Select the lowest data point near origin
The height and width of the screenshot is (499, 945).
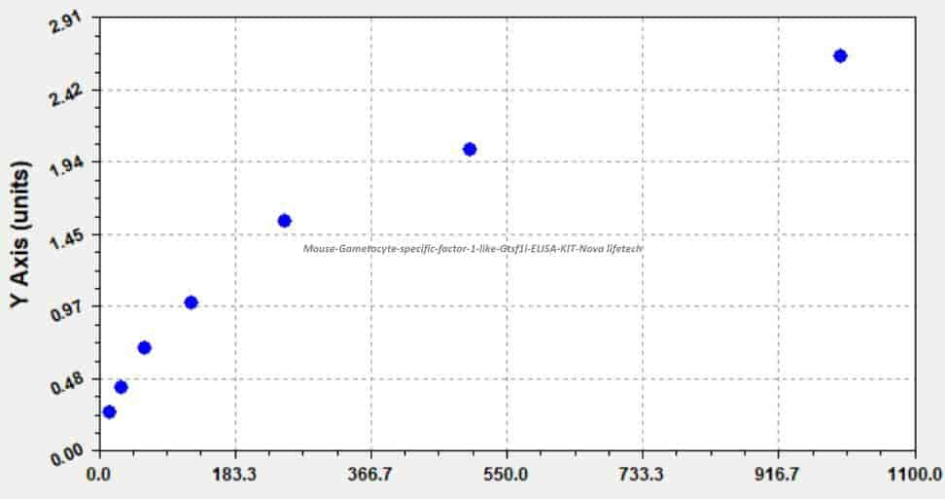tap(109, 412)
